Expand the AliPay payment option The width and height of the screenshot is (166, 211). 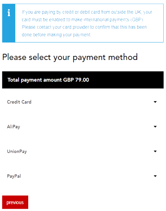pos(83,127)
